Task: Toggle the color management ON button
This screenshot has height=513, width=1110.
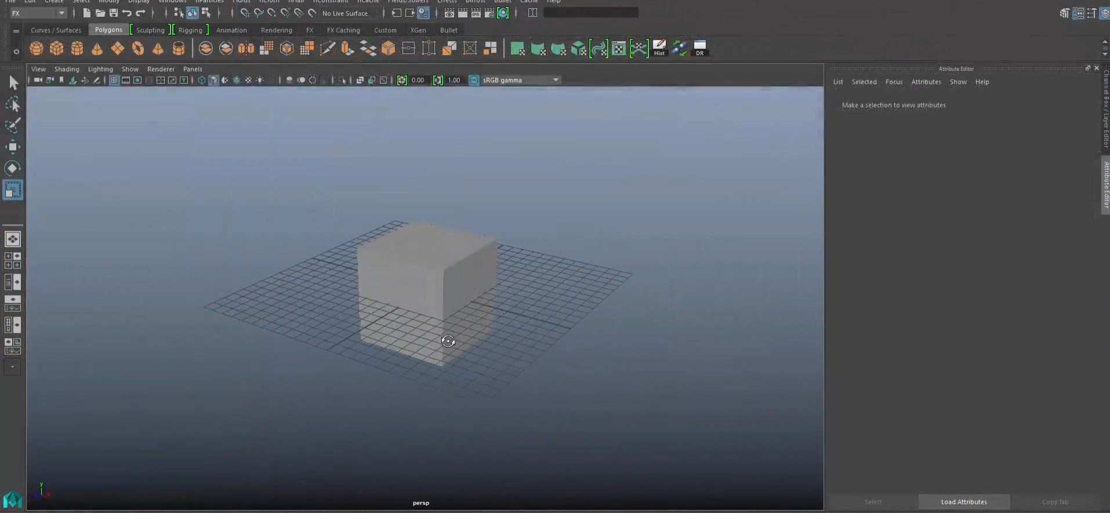Action: [474, 80]
